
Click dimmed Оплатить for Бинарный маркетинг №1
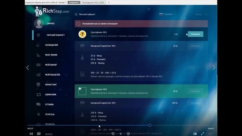[x=195, y=46]
